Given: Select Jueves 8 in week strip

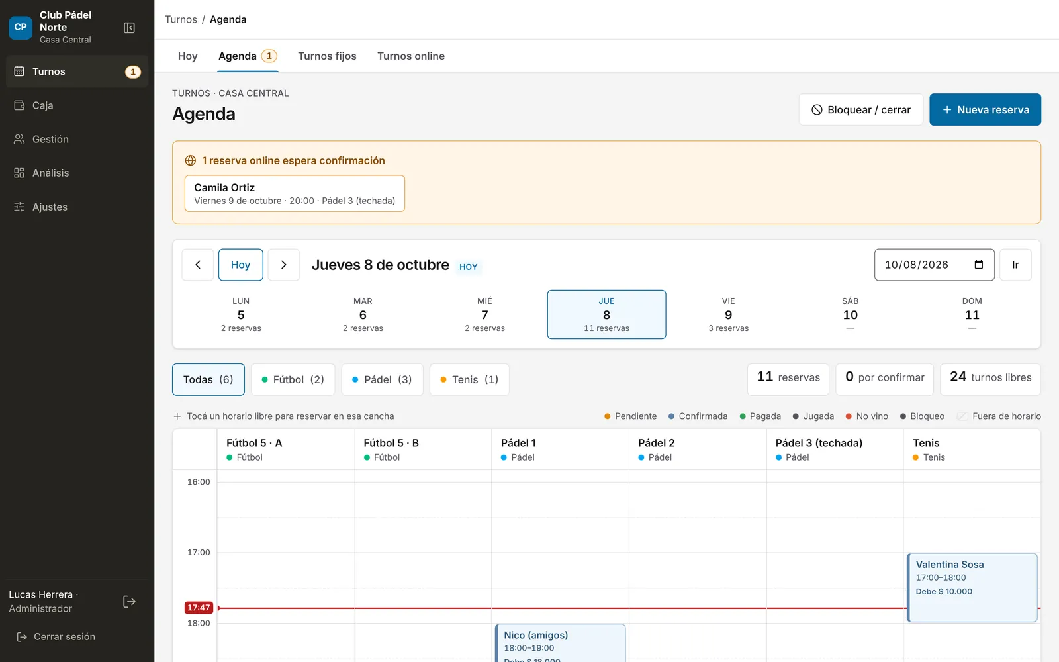Looking at the screenshot, I should (606, 314).
